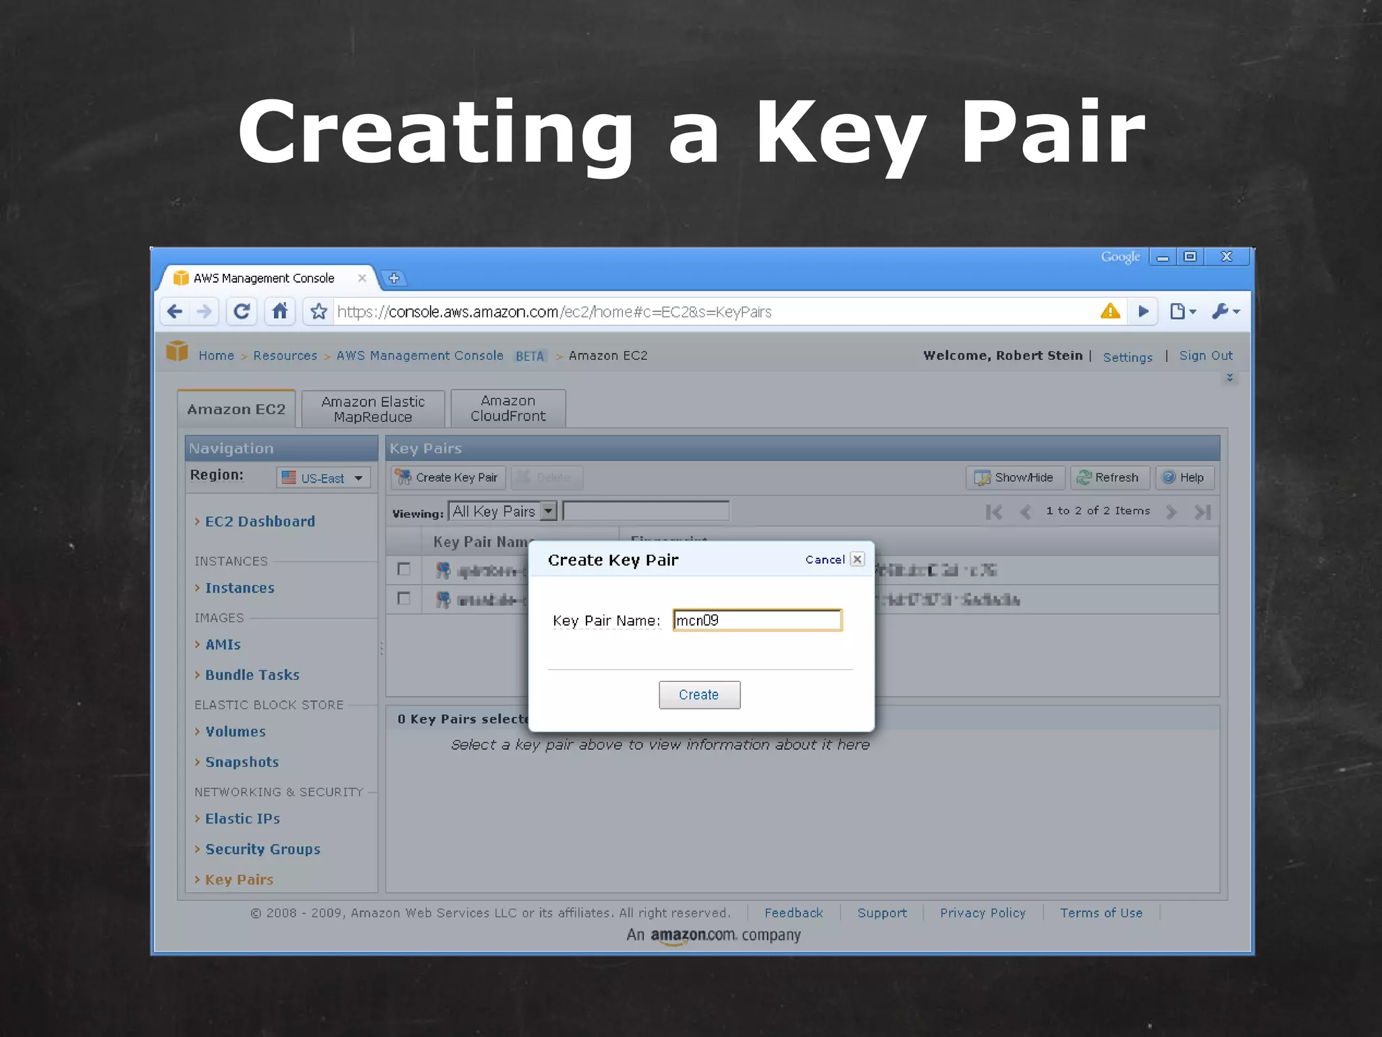Open the All Key Pairs viewing dropdown

[502, 511]
